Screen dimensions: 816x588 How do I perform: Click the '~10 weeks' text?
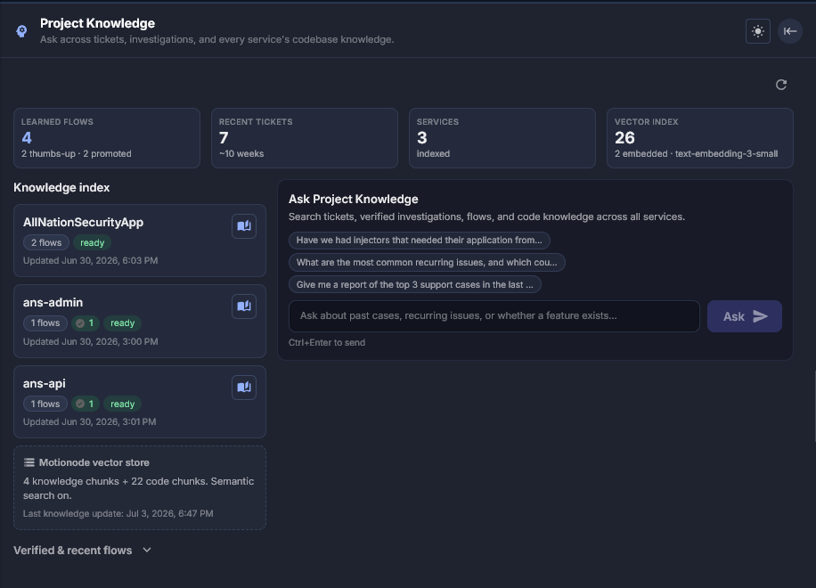click(x=241, y=153)
